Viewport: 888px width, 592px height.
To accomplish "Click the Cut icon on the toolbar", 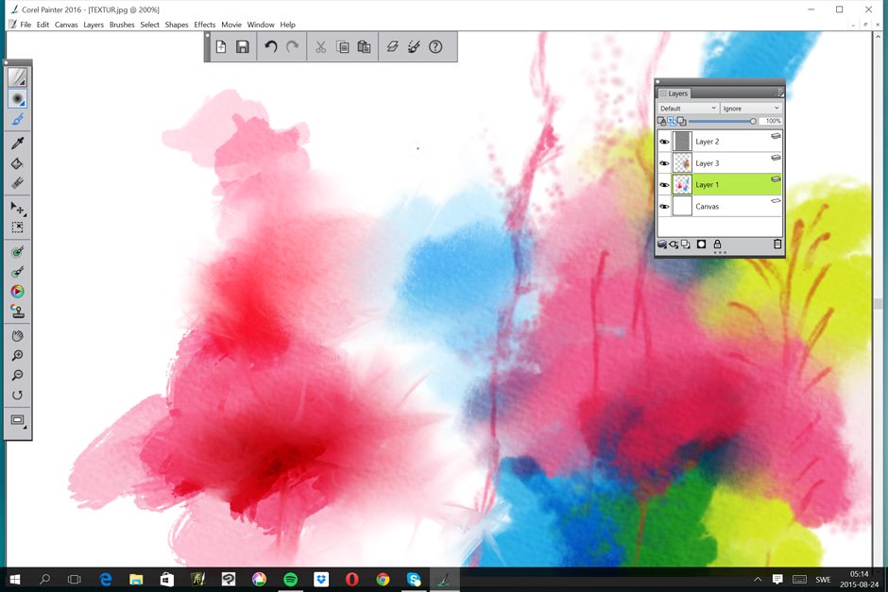I will pos(319,46).
